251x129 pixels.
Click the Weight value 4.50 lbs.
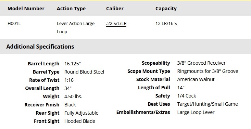pyautogui.click(x=73, y=96)
